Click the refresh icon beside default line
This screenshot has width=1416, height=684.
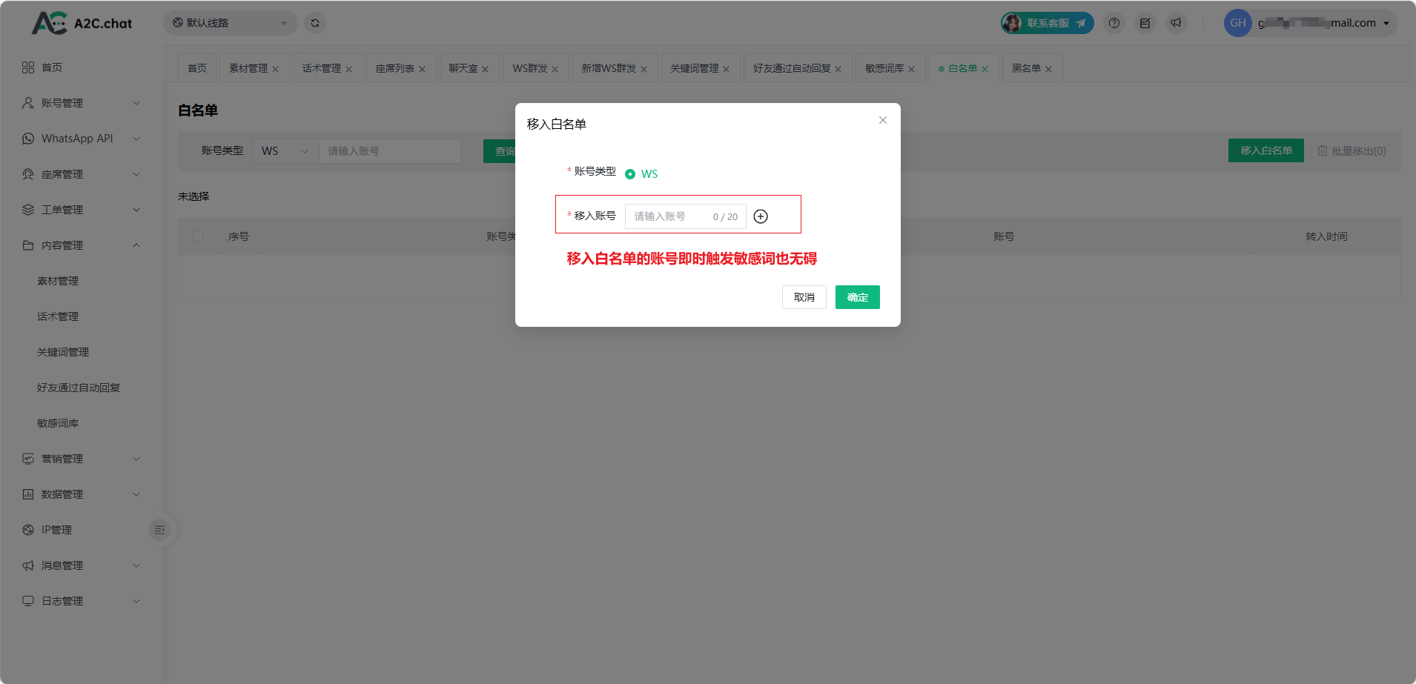315,23
